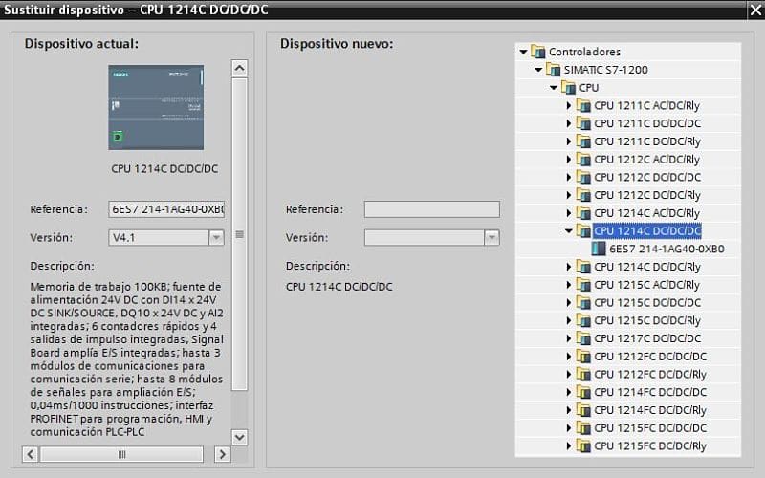Click the Controladores label in tree
Viewport: 765px width, 478px height.
584,52
